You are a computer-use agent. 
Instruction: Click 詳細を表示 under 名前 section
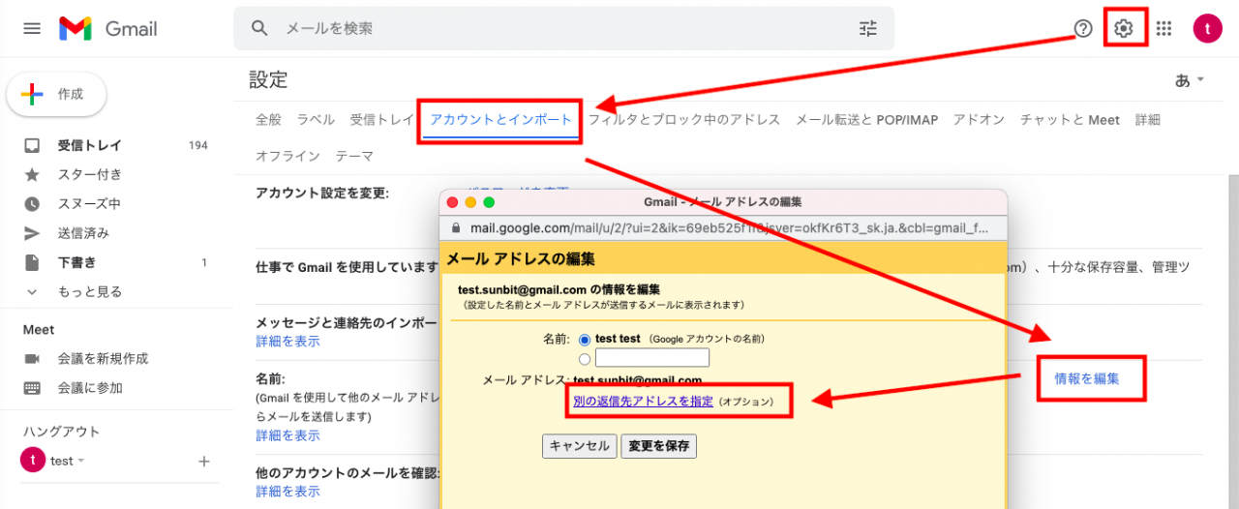(x=287, y=435)
